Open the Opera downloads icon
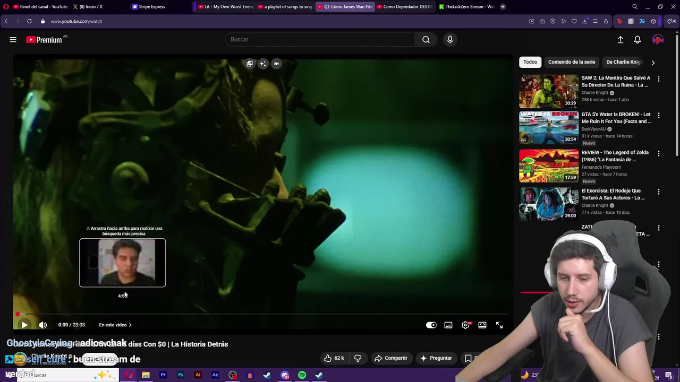This screenshot has width=680, height=382. click(x=585, y=21)
